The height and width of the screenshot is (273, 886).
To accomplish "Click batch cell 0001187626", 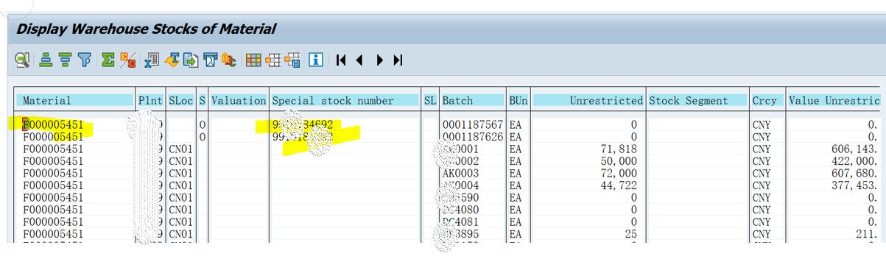I will 473,137.
